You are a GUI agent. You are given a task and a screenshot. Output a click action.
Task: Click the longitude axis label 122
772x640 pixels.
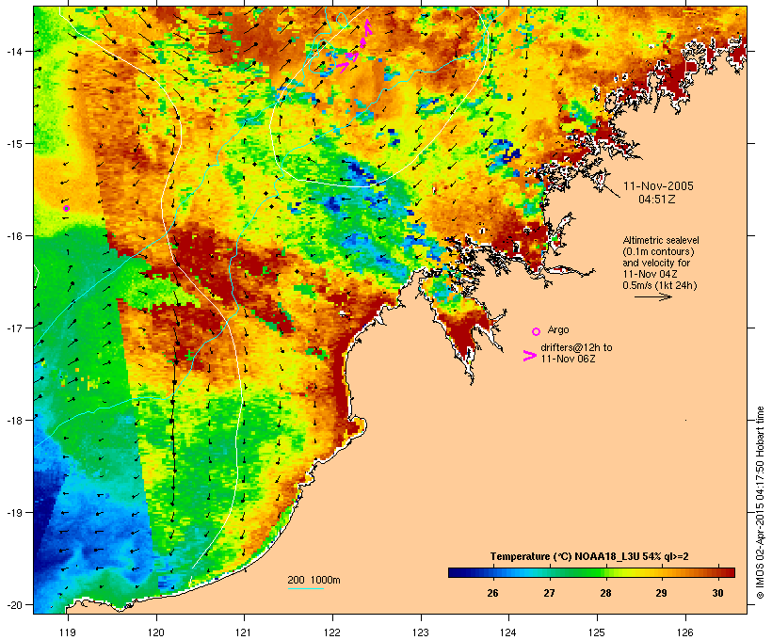pyautogui.click(x=332, y=632)
